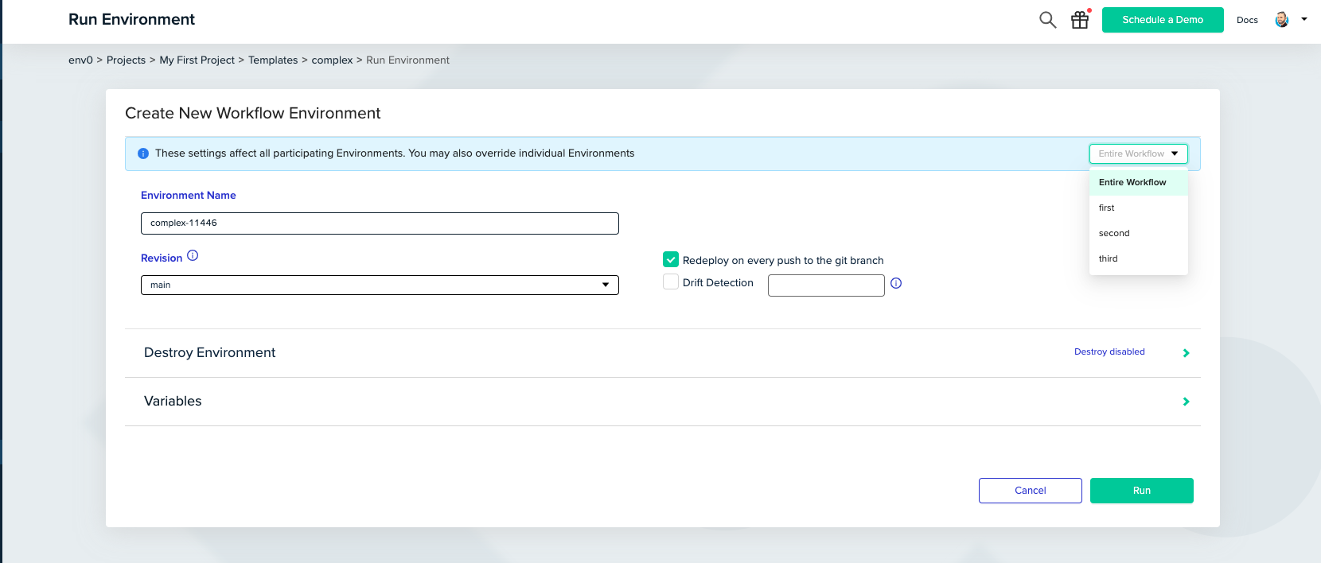Expand the Destroy Environment section chevron

(1186, 353)
